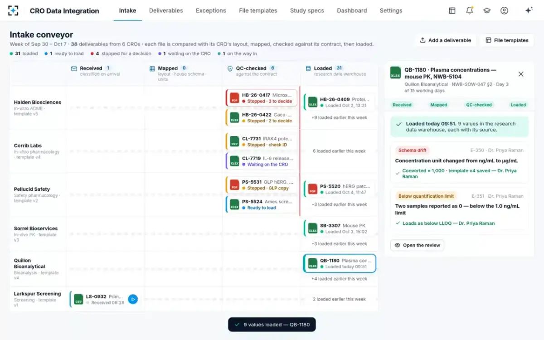Click the XLSX icon on SB-3307 card
Screen dimensions: 544x340
pos(313,228)
